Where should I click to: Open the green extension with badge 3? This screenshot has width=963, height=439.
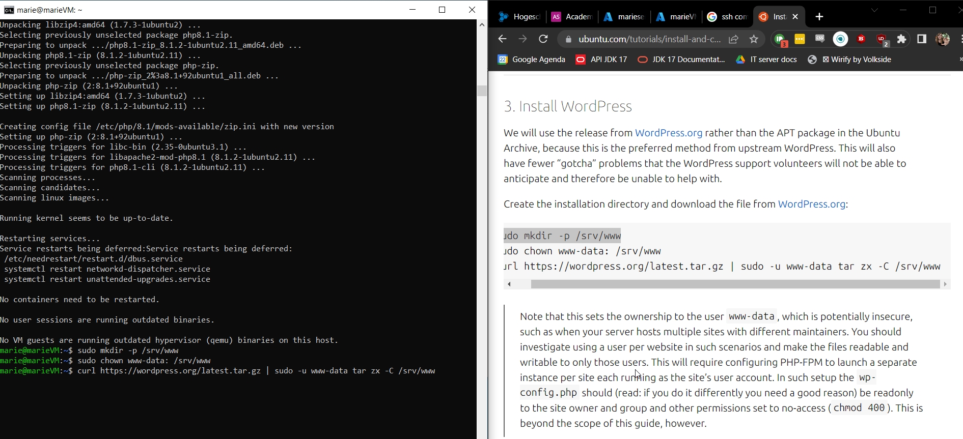(780, 40)
